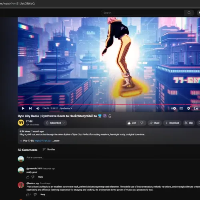Focus the Add a comment field
The image size is (200, 200).
[x=113, y=158]
